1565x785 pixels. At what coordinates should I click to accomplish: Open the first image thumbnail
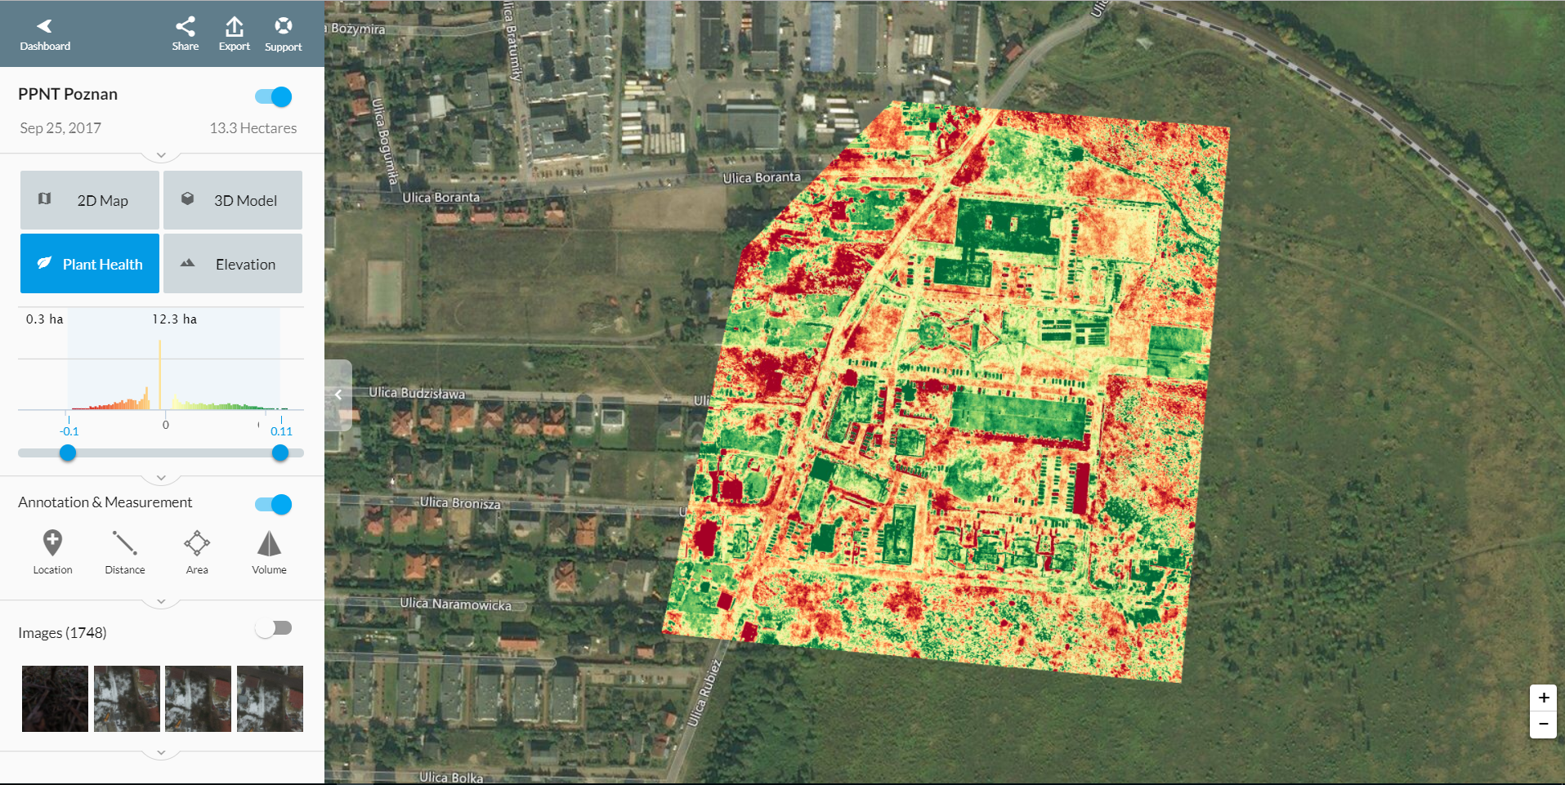[x=55, y=698]
